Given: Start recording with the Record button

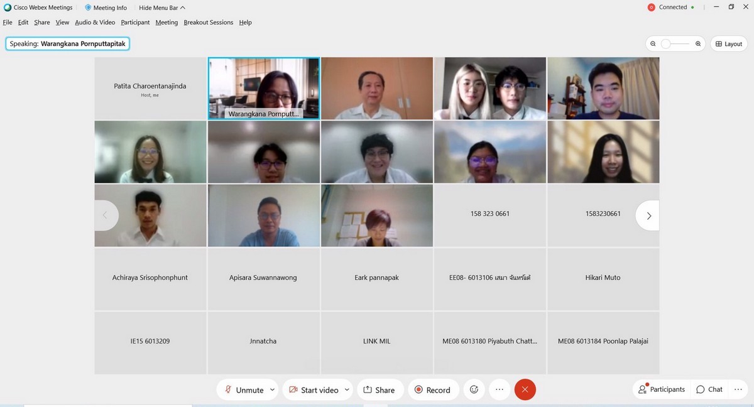Looking at the screenshot, I should pyautogui.click(x=432, y=390).
